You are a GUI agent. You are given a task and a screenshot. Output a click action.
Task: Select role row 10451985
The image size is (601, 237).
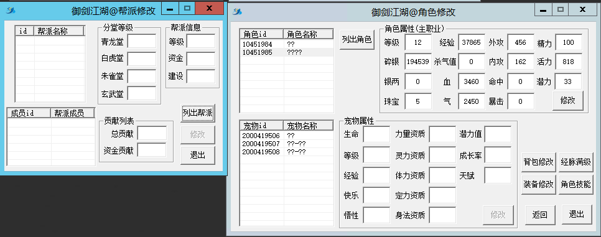[287, 52]
